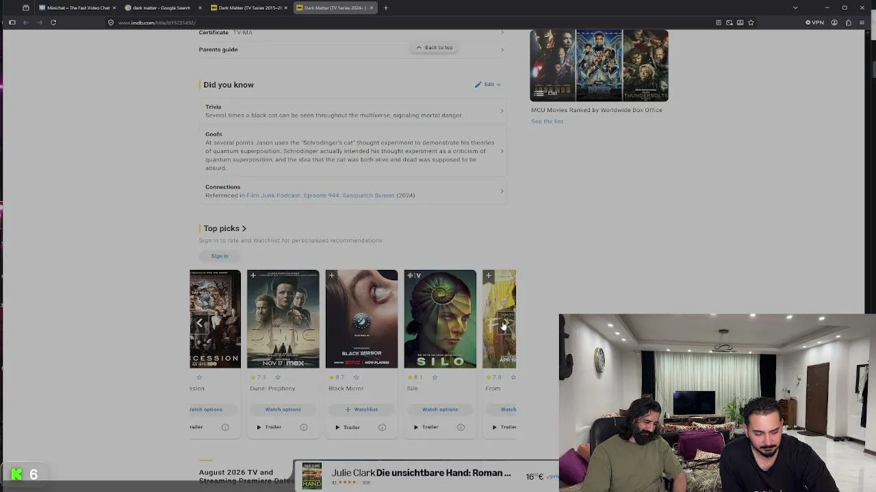Close the Minichat tab
This screenshot has width=876, height=492.
(114, 8)
